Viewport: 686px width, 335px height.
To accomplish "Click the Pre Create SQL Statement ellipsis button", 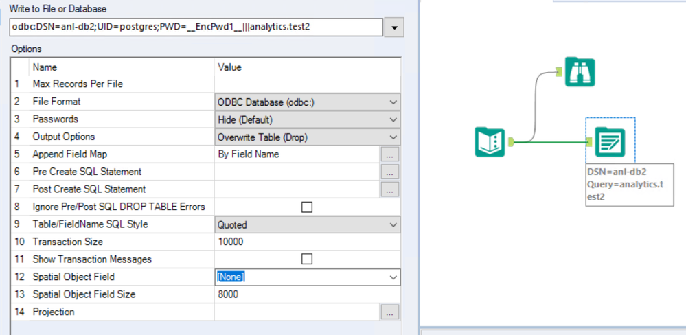I will [x=390, y=172].
